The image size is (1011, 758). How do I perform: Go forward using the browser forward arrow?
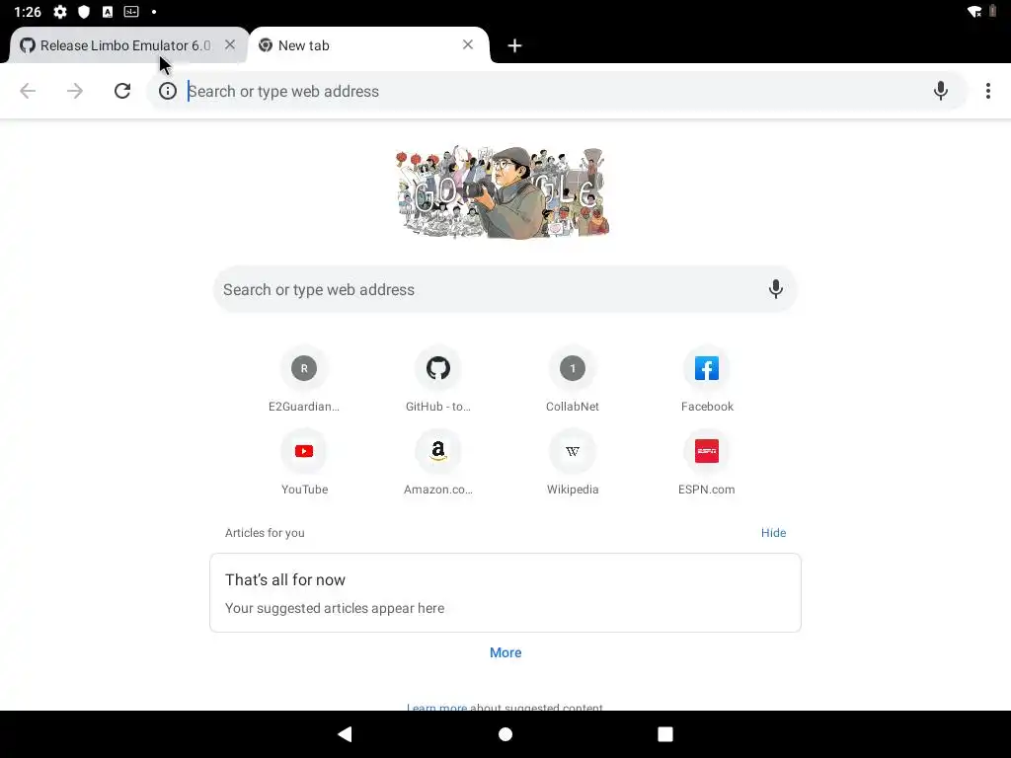click(x=75, y=91)
